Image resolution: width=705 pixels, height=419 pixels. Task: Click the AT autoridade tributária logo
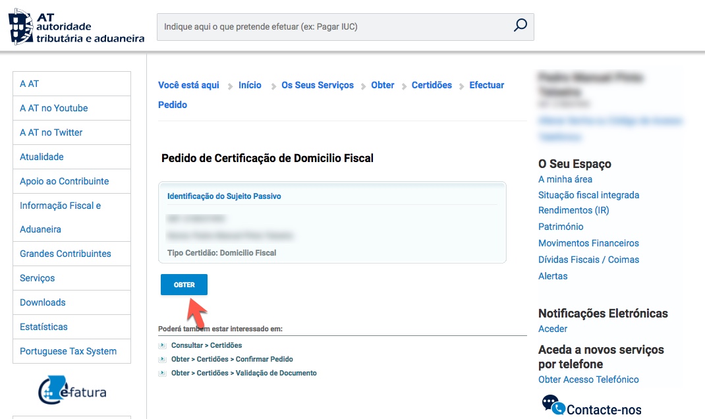coord(76,27)
